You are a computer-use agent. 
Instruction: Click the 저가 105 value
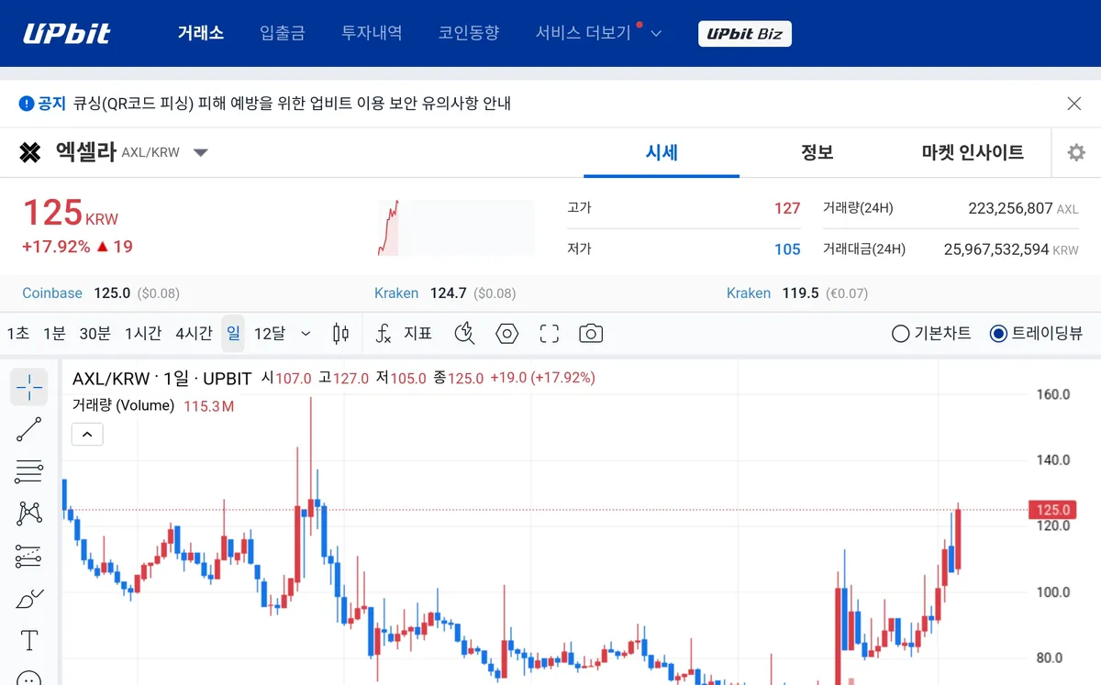tap(787, 249)
